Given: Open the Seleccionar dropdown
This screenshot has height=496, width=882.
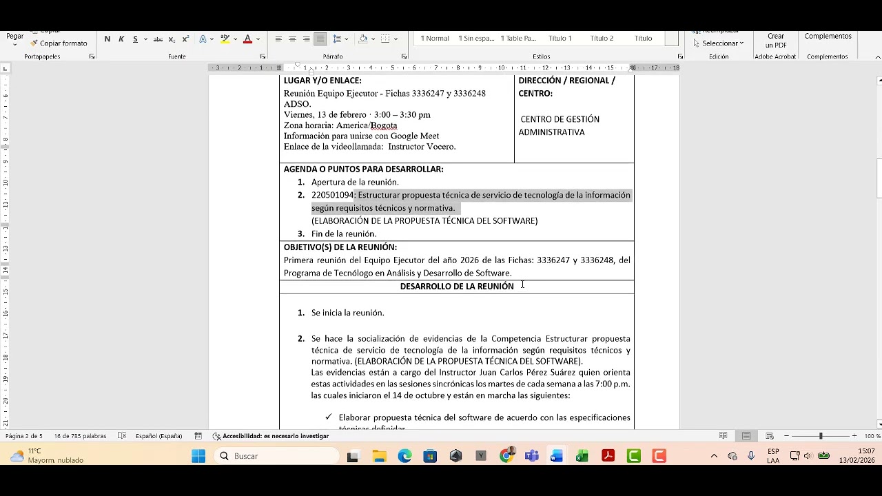Looking at the screenshot, I should pyautogui.click(x=719, y=43).
